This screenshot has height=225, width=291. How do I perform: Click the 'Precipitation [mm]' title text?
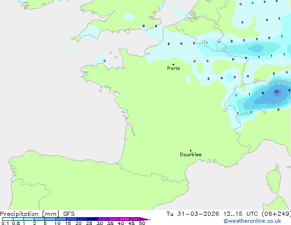click(x=30, y=214)
